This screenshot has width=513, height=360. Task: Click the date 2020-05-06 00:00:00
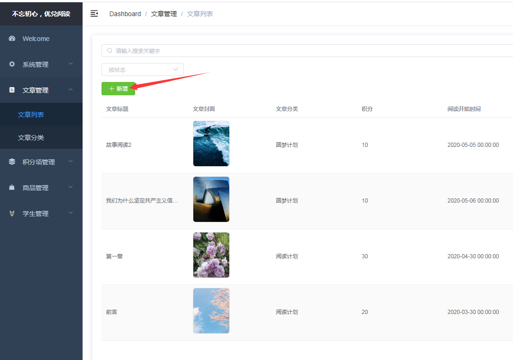click(473, 200)
